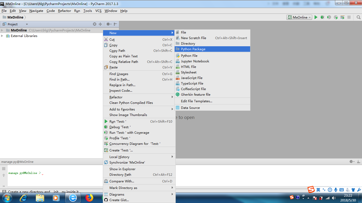Choose Show in Explorer entry

139,169
